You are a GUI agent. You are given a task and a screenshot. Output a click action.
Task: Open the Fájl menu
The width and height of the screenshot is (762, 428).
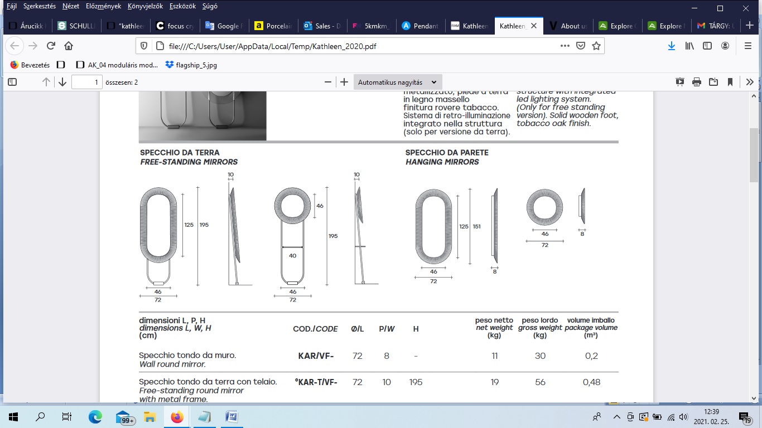pyautogui.click(x=11, y=7)
